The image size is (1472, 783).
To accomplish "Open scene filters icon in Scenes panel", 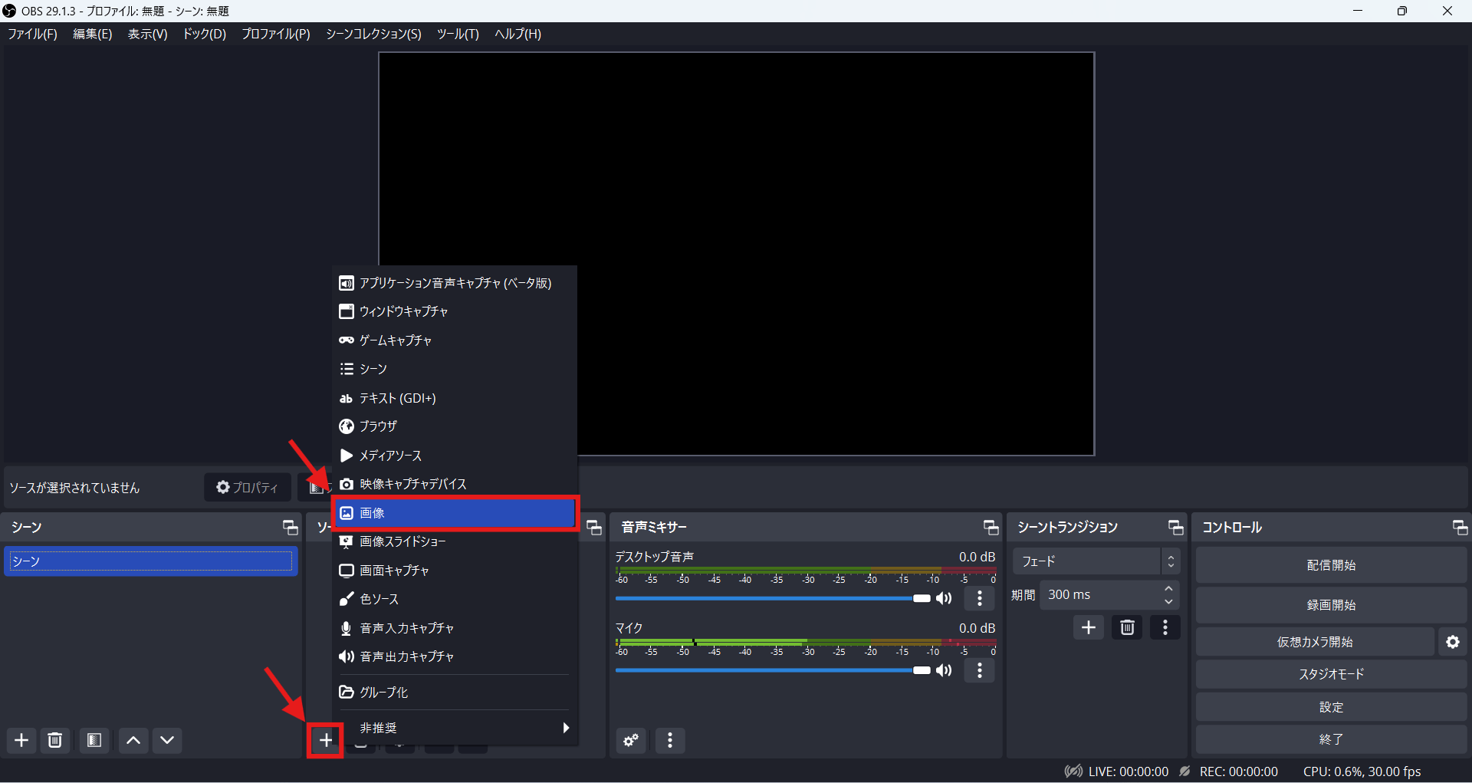I will click(94, 740).
